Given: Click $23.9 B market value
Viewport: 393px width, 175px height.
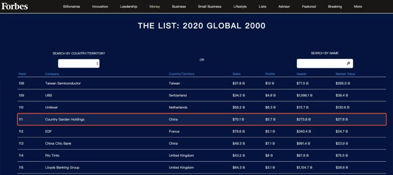Looking at the screenshot, I should click(x=342, y=143).
